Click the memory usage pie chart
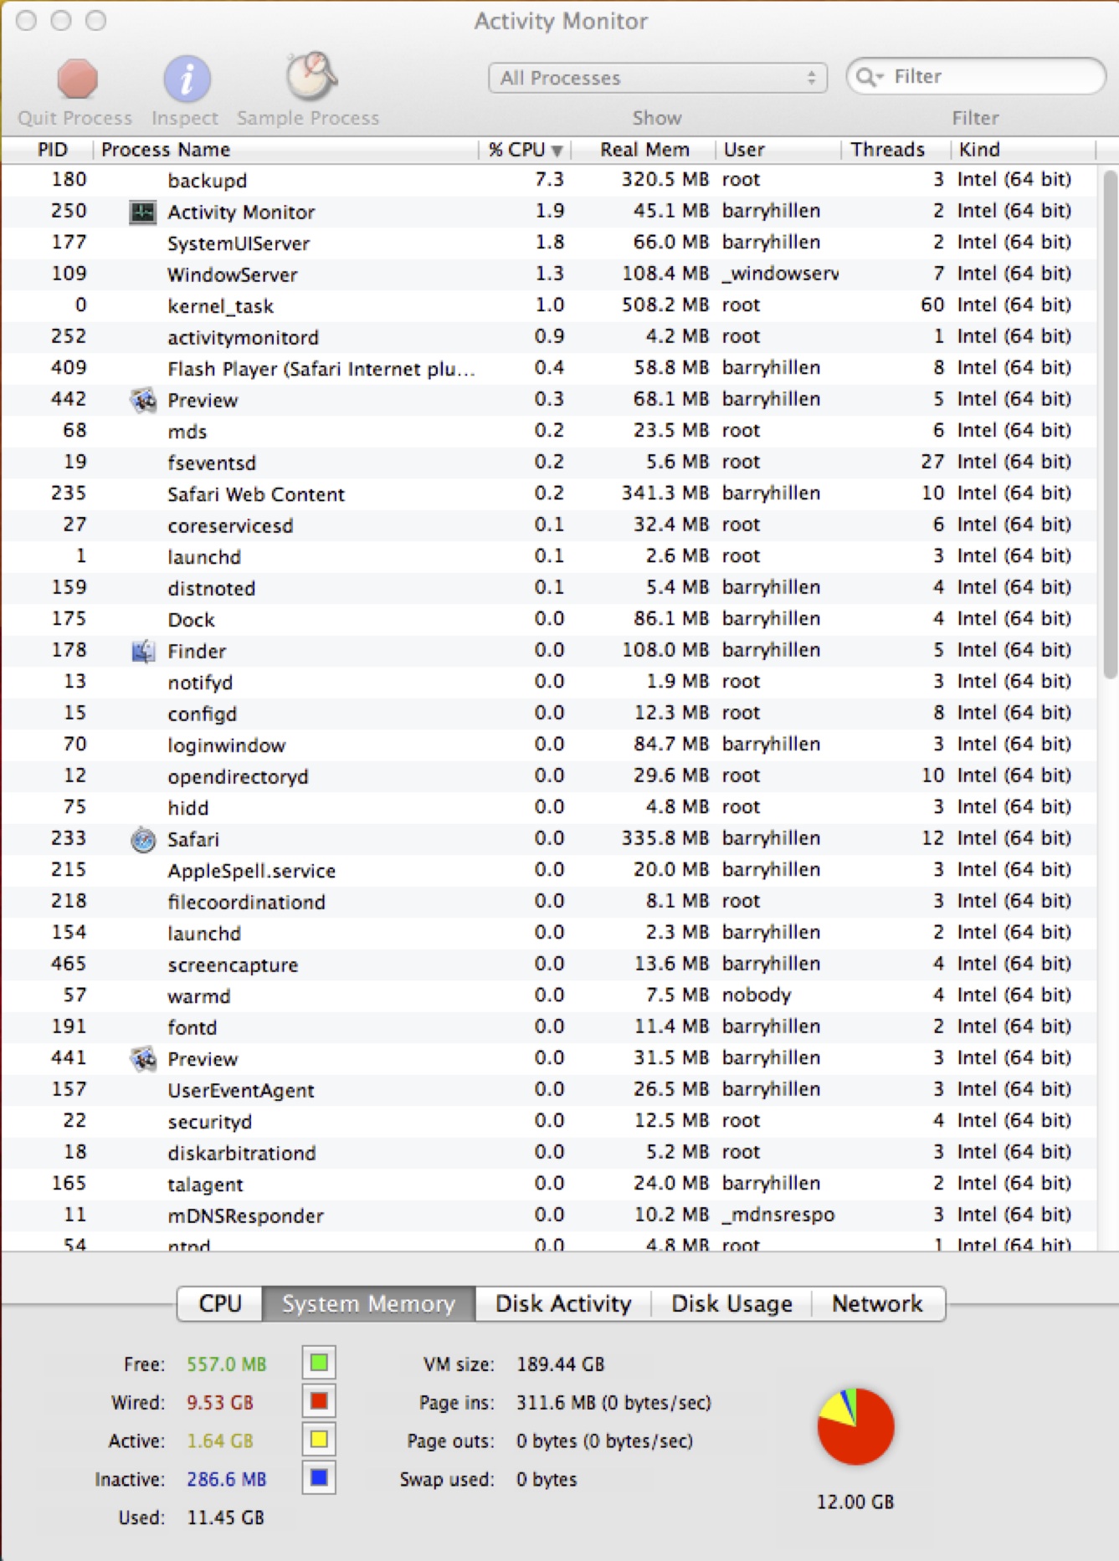 855,1426
